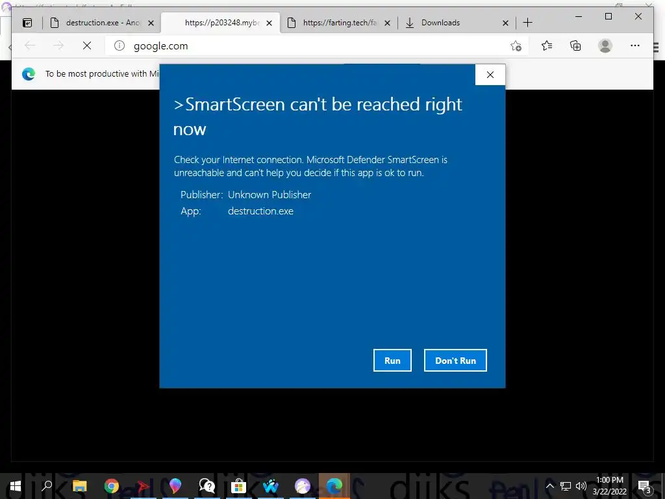
Task: Open the volume control in tray
Action: coord(581,486)
